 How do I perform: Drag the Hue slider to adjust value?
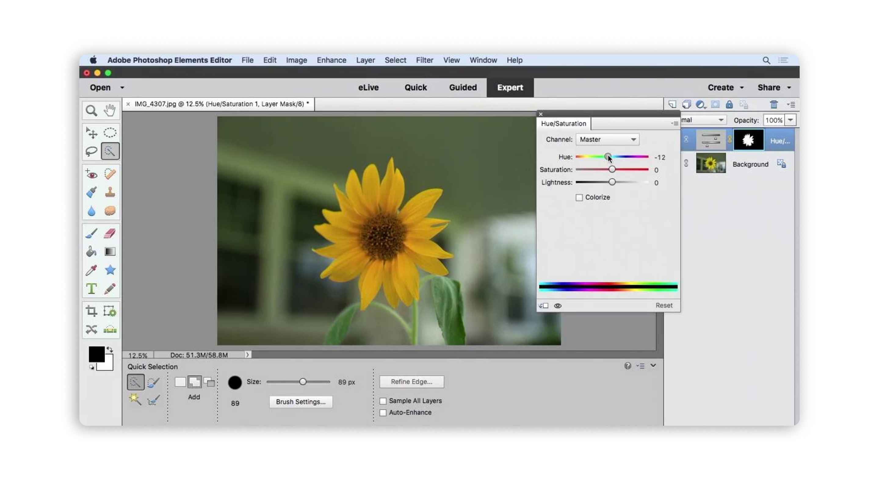tap(608, 157)
